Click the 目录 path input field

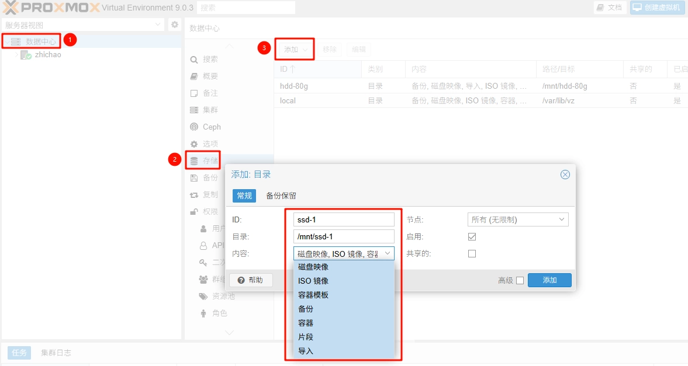point(344,236)
